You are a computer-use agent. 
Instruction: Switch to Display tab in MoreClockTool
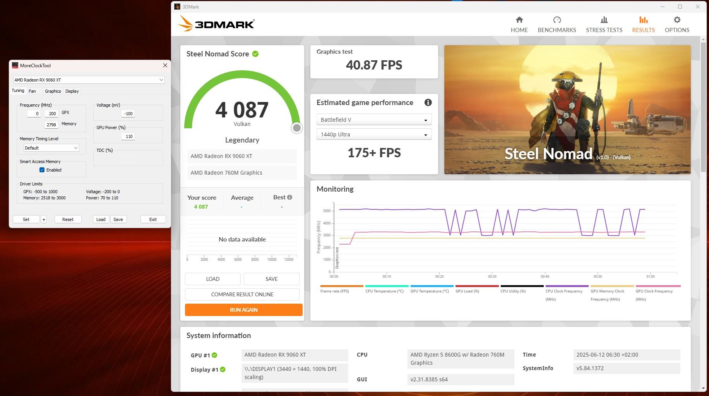(72, 91)
